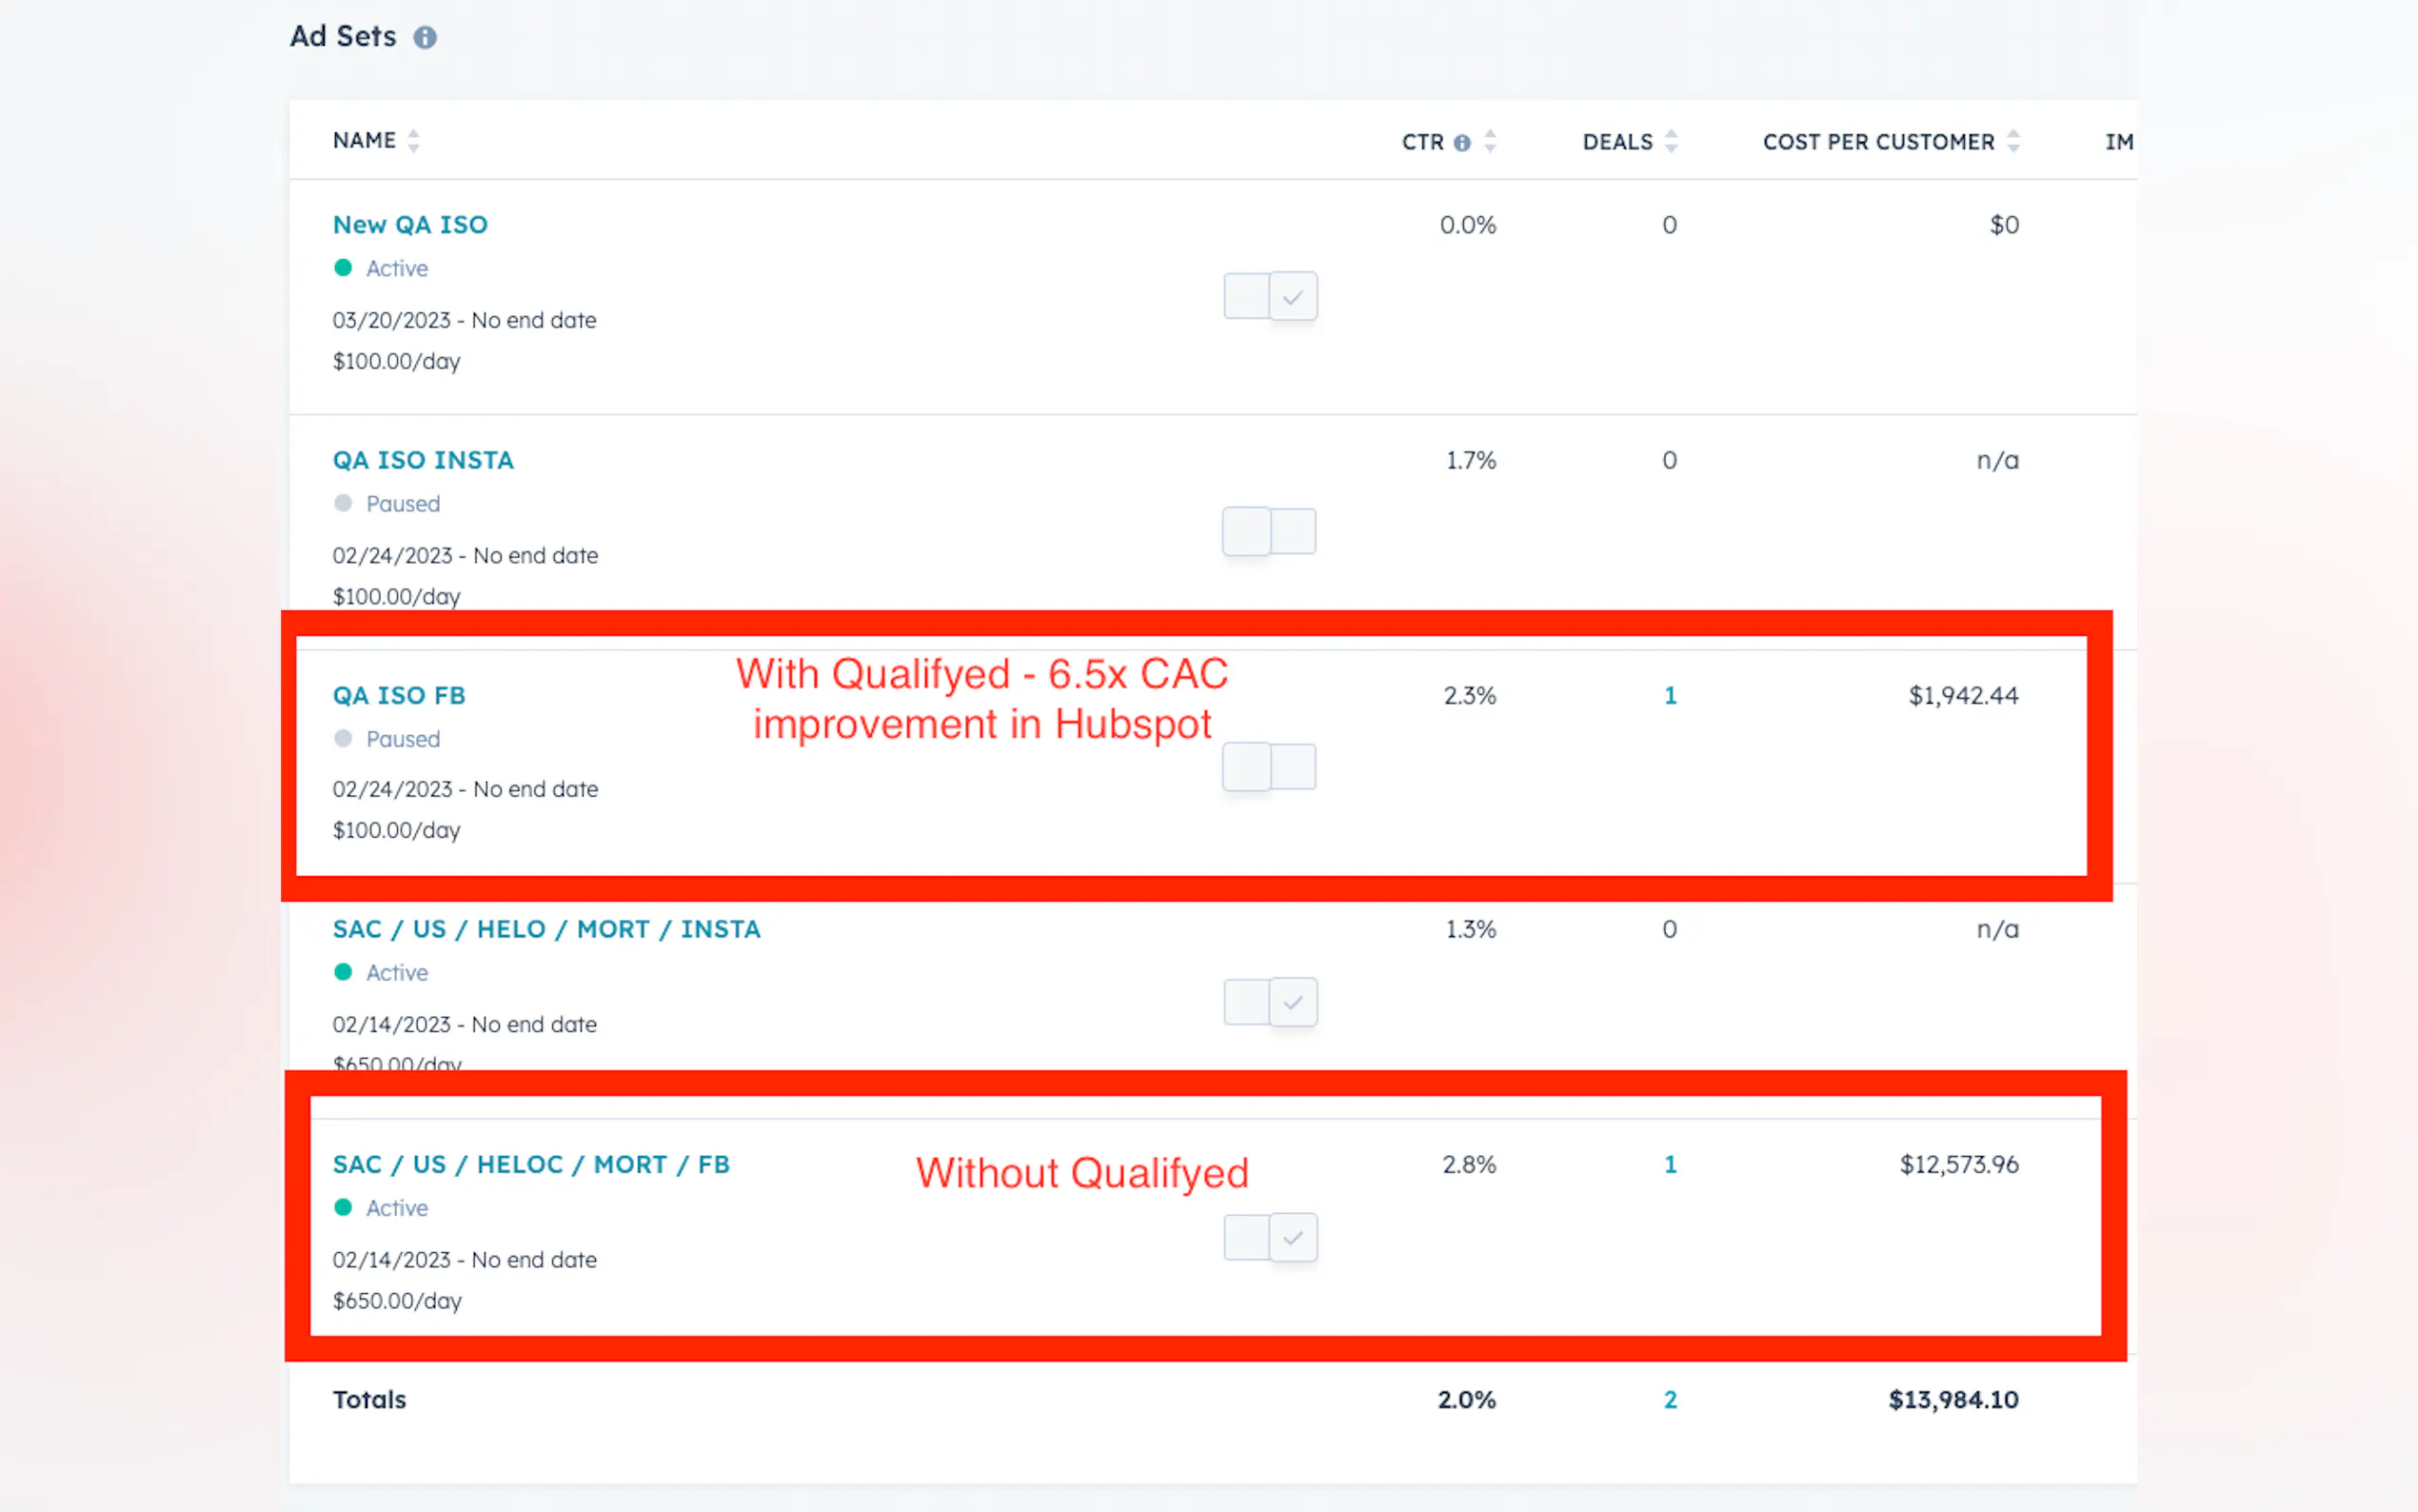The height and width of the screenshot is (1512, 2418).
Task: Click the CTR info tooltip icon
Action: pyautogui.click(x=1461, y=143)
